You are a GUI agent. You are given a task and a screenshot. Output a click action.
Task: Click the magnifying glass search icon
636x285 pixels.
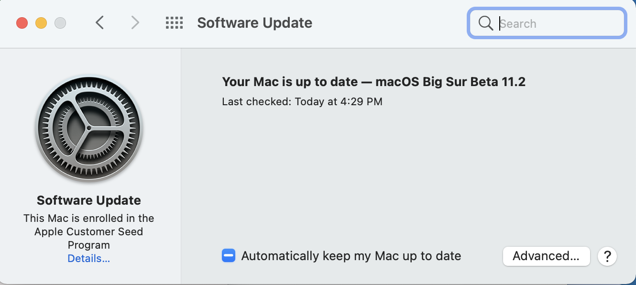[x=485, y=23]
